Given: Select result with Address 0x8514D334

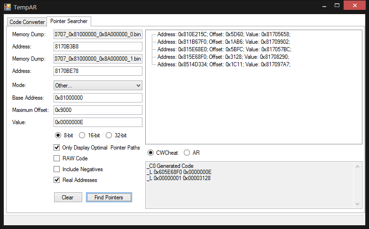Looking at the screenshot, I should [224, 64].
